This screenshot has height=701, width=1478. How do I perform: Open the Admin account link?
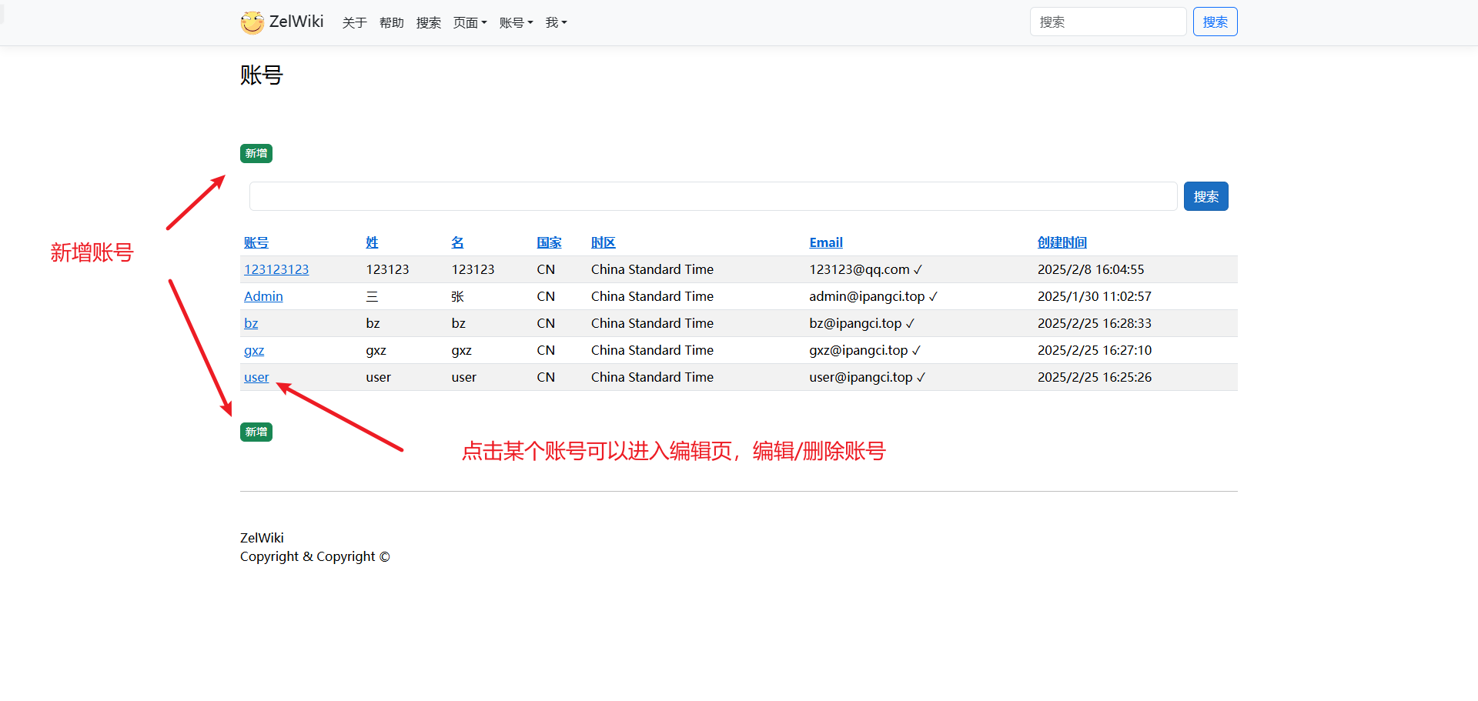[263, 296]
